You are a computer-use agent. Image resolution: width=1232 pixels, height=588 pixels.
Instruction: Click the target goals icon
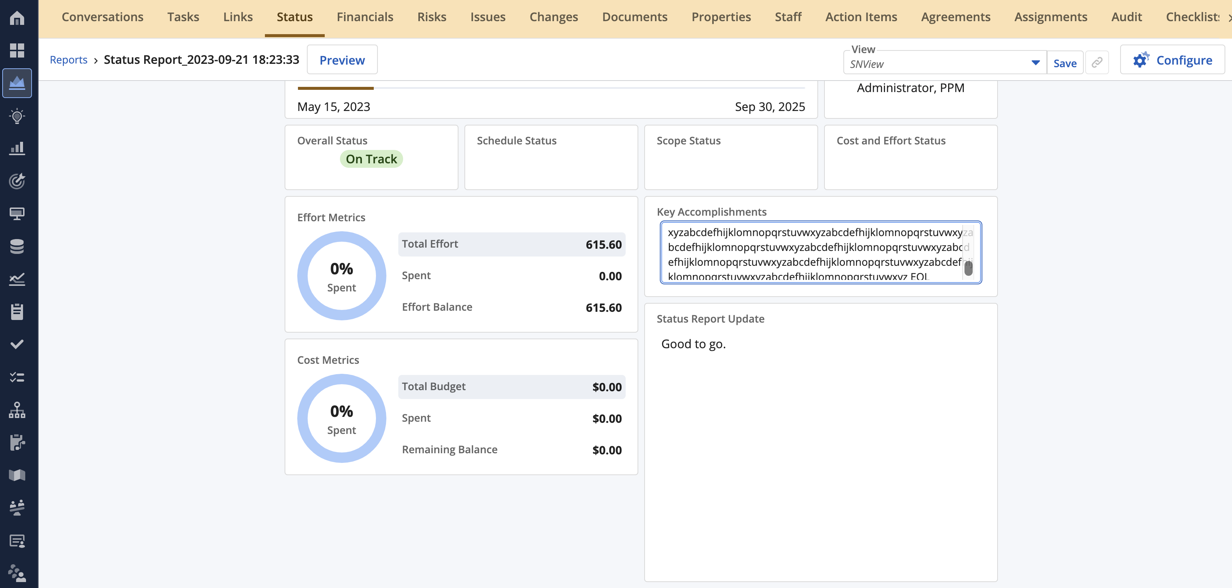tap(17, 181)
